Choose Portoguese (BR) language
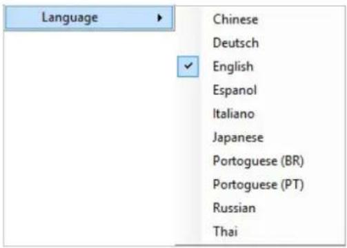Image resolution: width=347 pixels, height=248 pixels. click(258, 161)
